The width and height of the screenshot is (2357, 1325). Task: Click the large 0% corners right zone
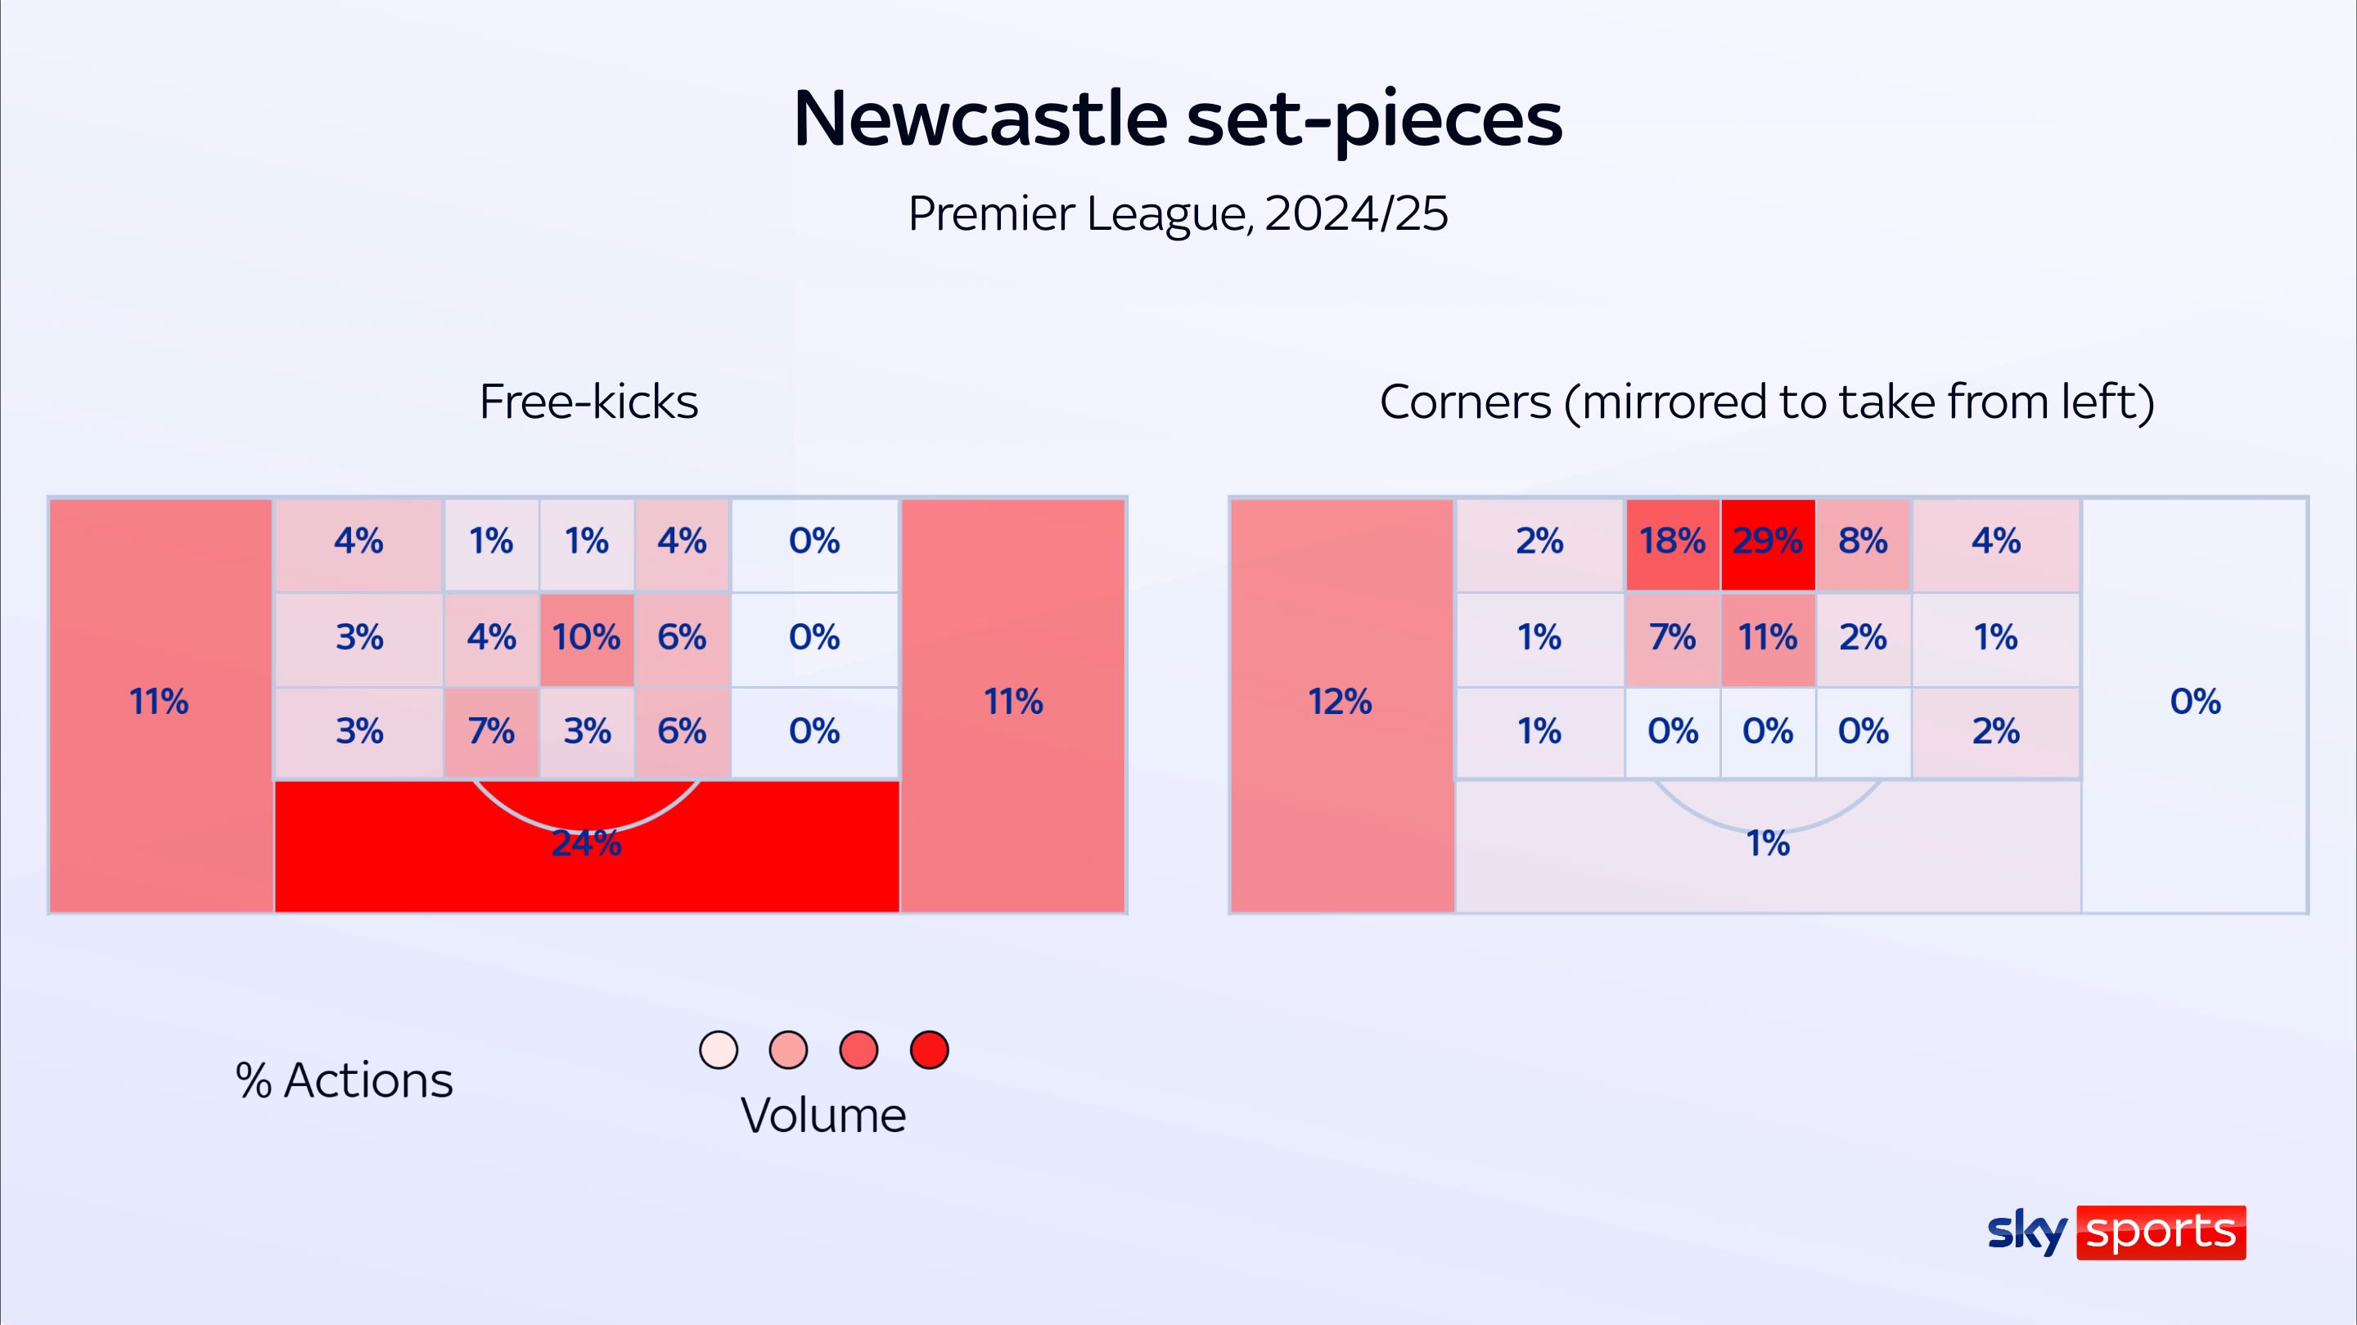point(2195,703)
